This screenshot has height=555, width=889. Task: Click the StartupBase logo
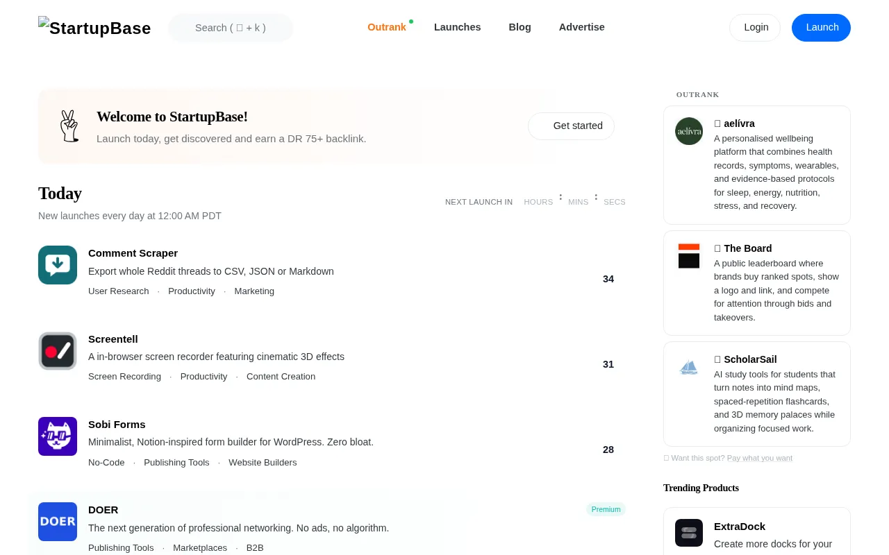94,28
